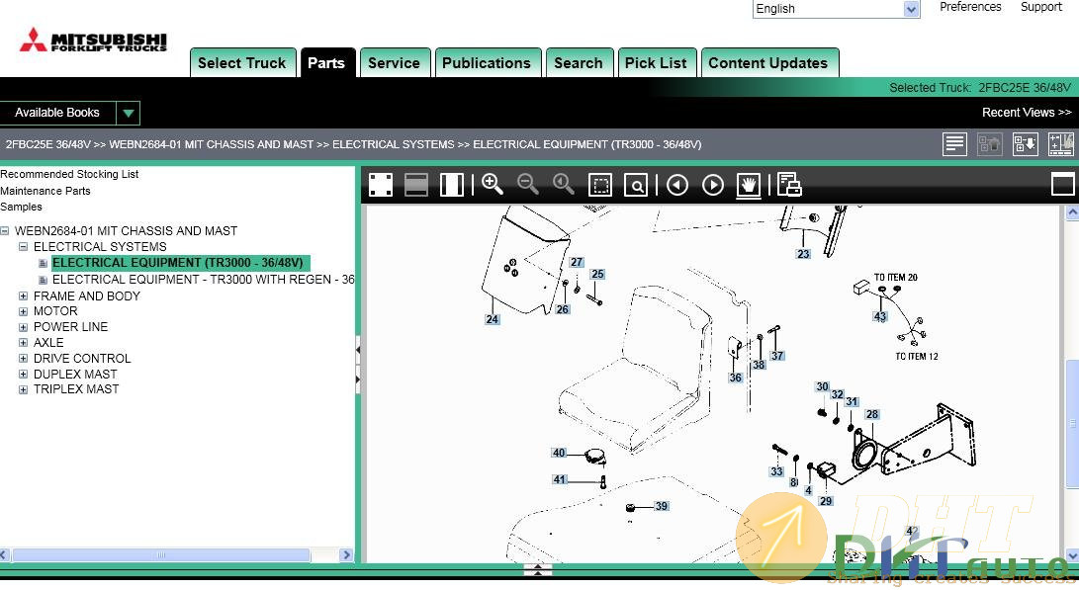Open the English language dropdown
The width and height of the screenshot is (1079, 590).
click(x=911, y=9)
